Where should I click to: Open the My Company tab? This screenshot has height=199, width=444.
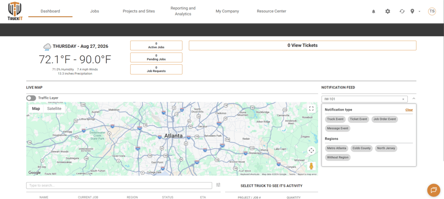click(227, 11)
